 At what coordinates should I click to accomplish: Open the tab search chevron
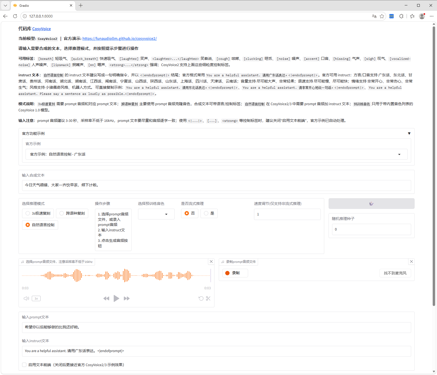click(x=5, y=5)
